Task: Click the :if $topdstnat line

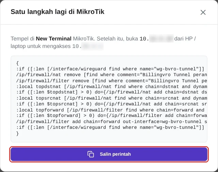Action: 111,92
